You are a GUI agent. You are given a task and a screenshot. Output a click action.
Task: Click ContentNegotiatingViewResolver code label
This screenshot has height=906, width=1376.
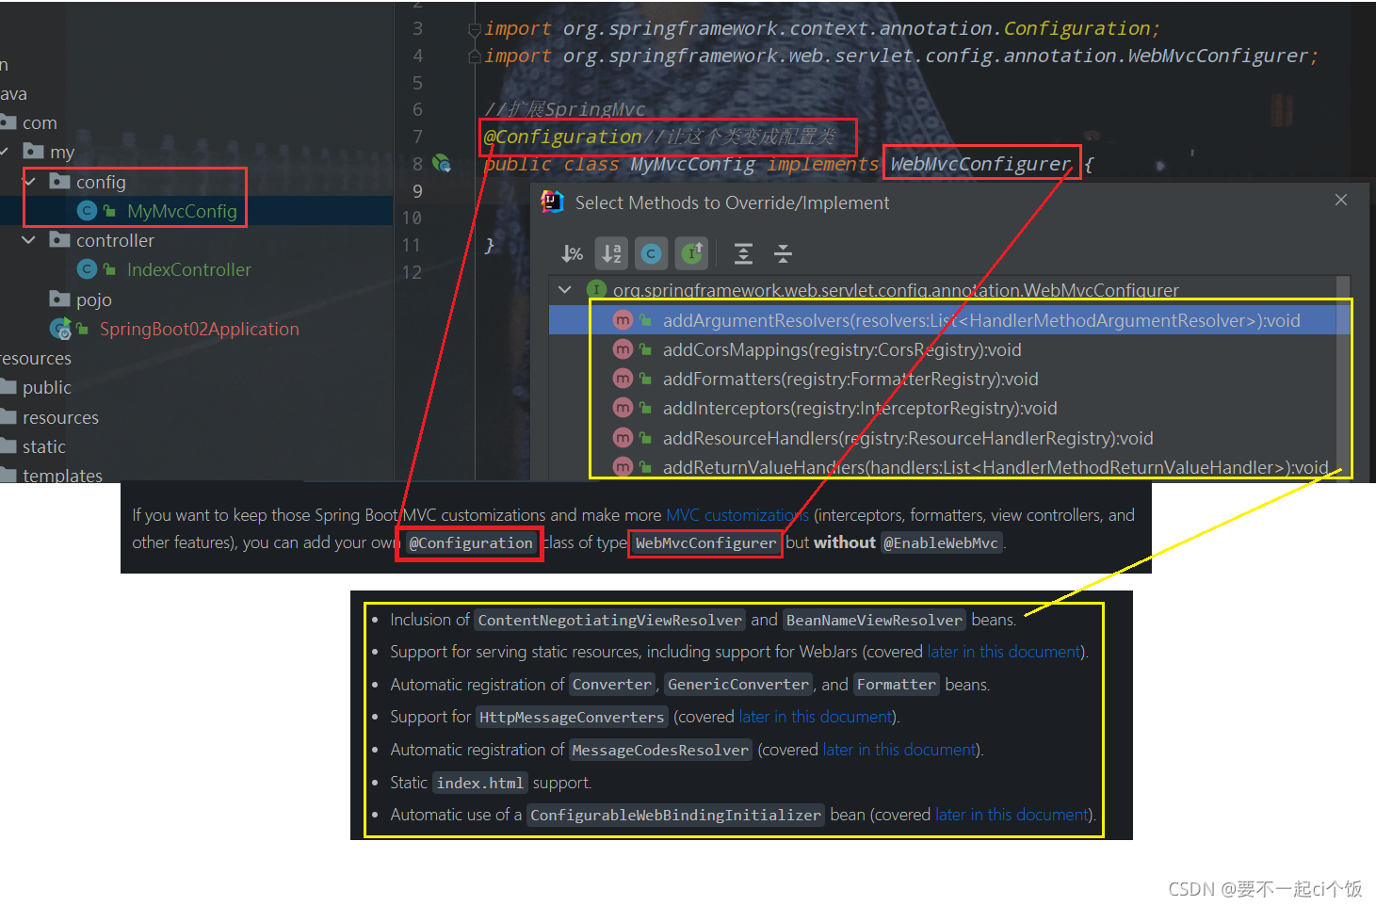point(609,620)
